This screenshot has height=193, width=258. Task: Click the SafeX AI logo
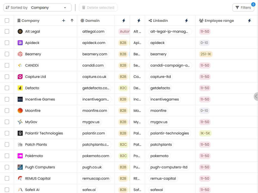[x=20, y=190]
